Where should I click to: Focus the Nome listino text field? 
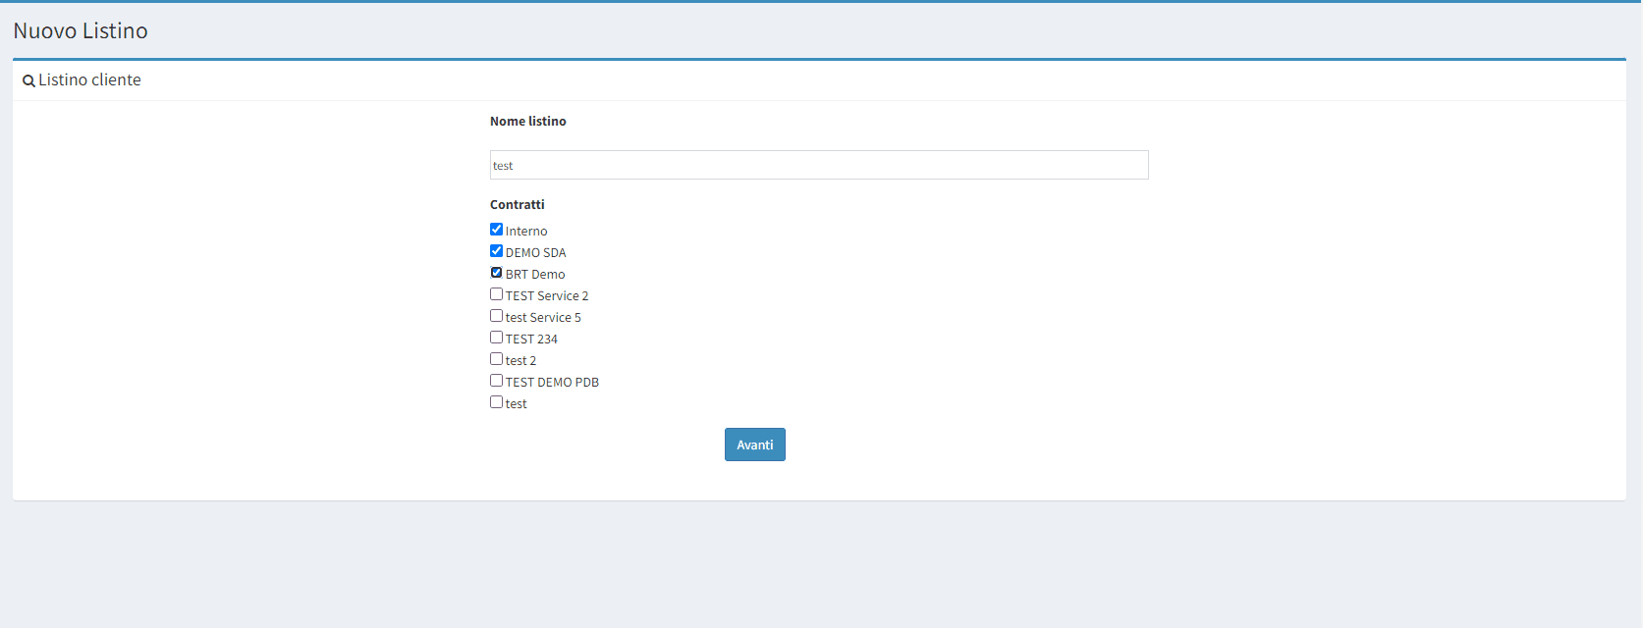click(818, 165)
